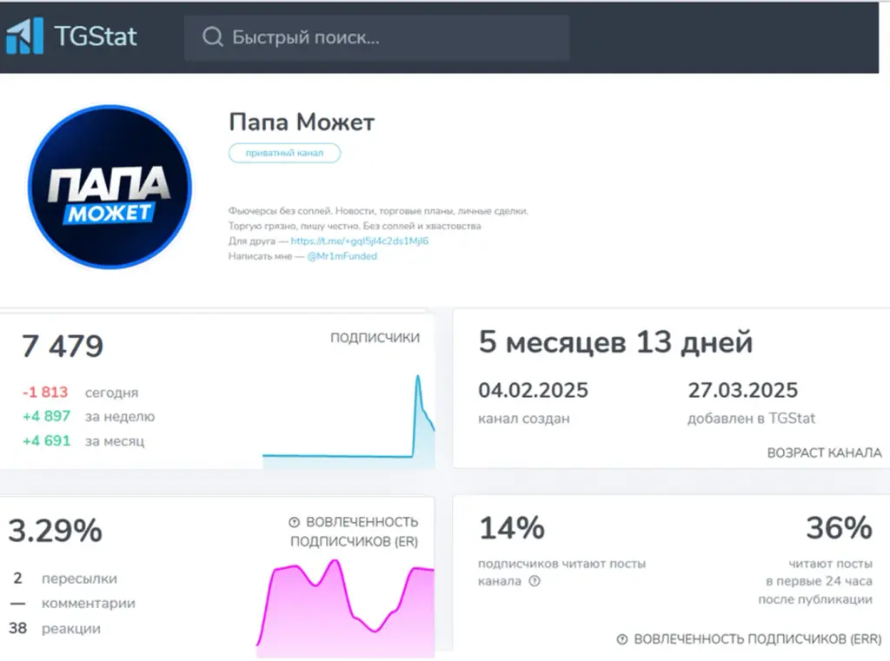Click the +4 691 за месяц value
The image size is (890, 661).
tap(47, 441)
